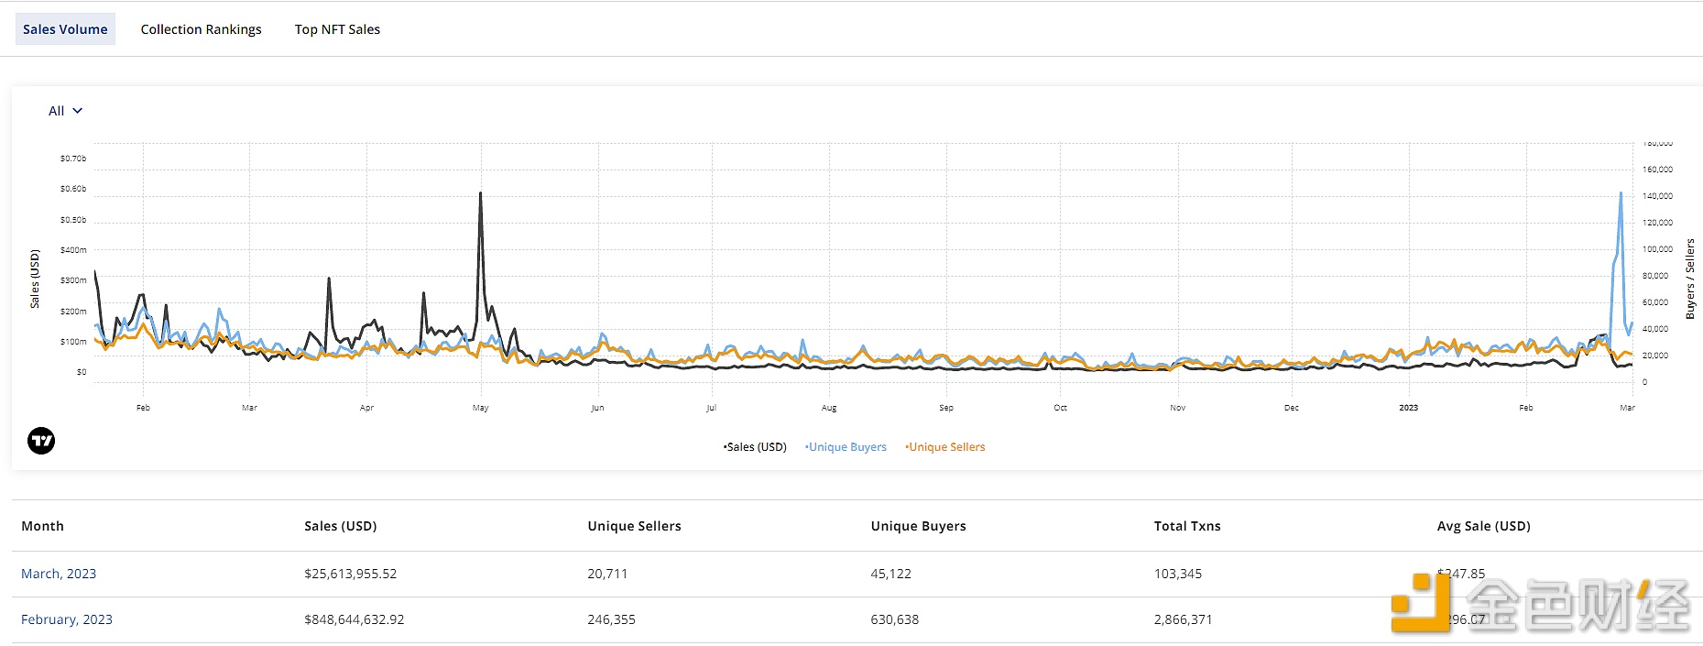Select the 246,355 unique sellers value

(611, 619)
